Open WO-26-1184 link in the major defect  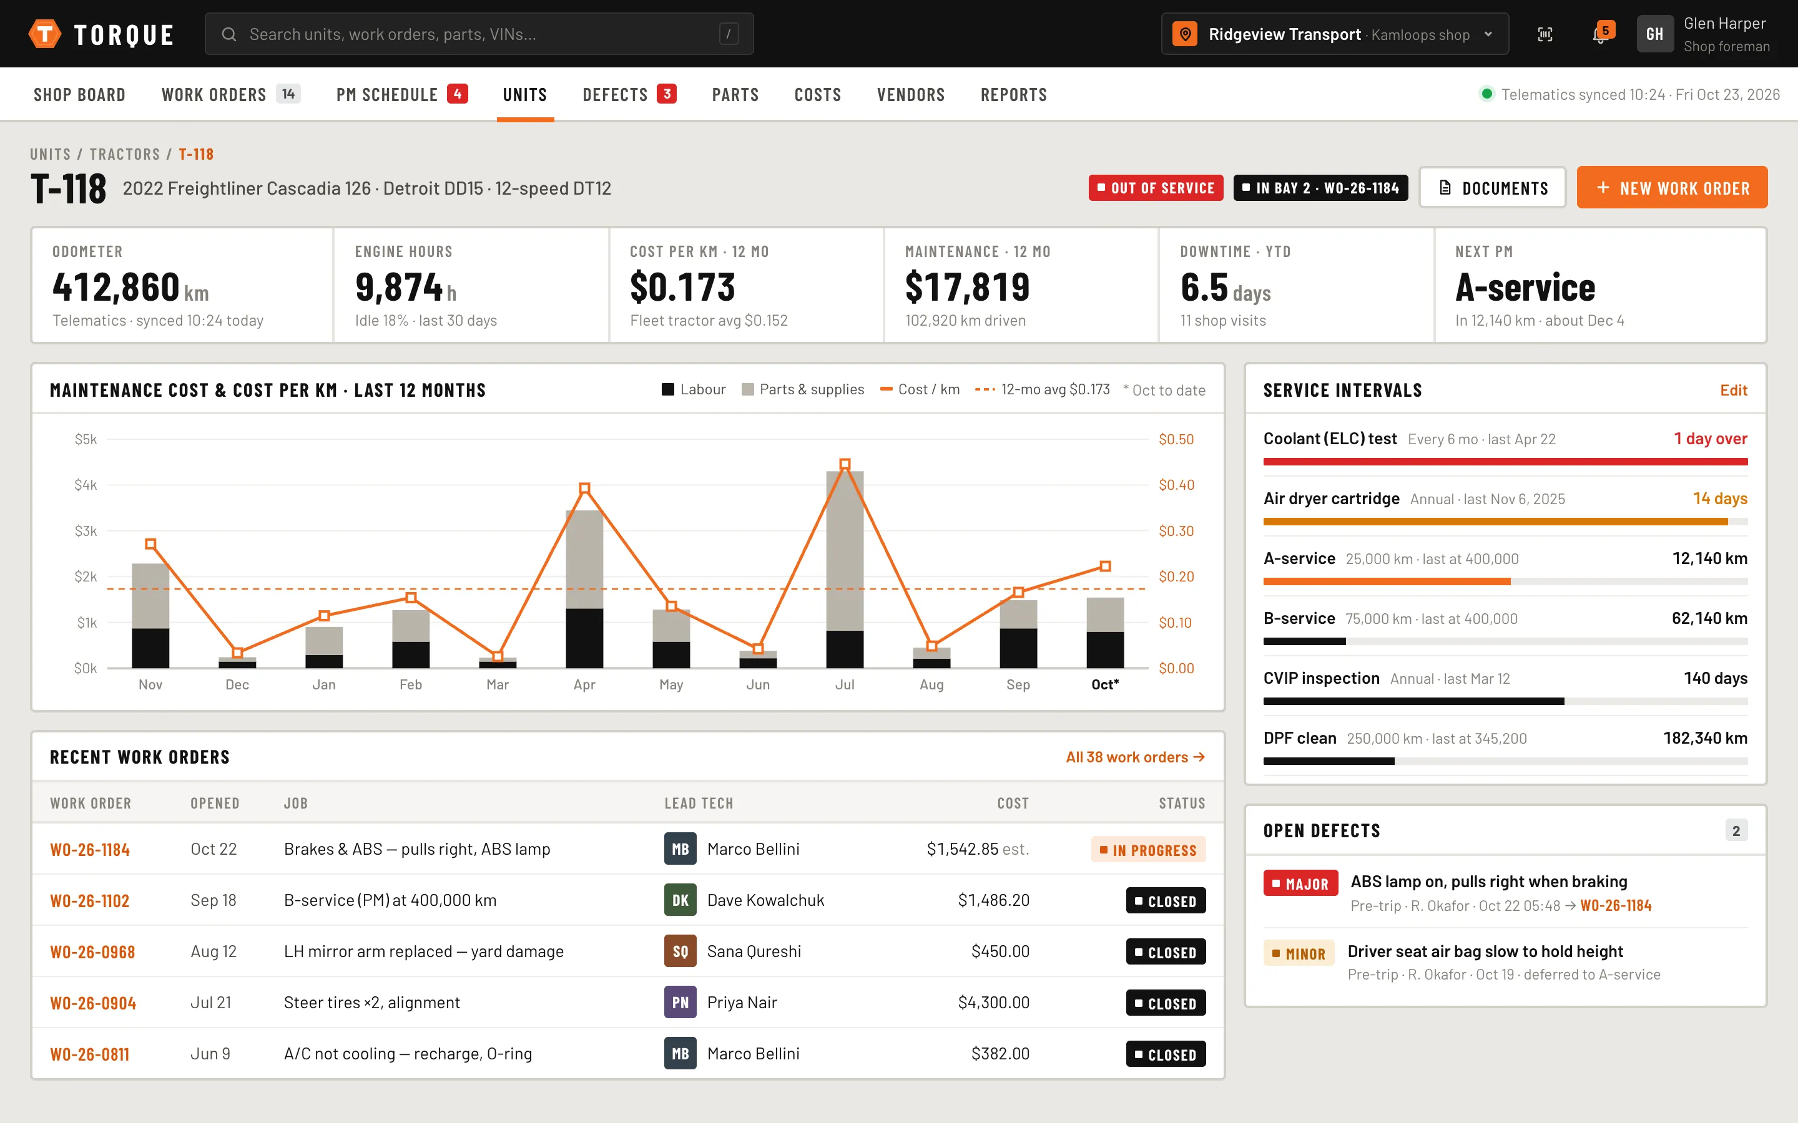[1615, 905]
